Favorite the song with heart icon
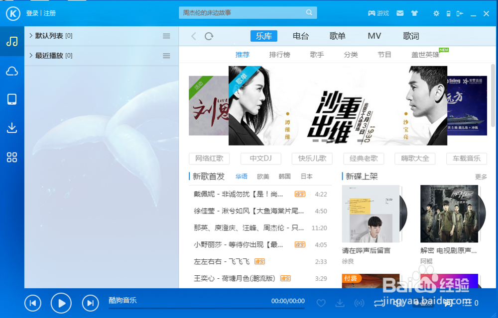This screenshot has height=318, width=498. click(321, 303)
